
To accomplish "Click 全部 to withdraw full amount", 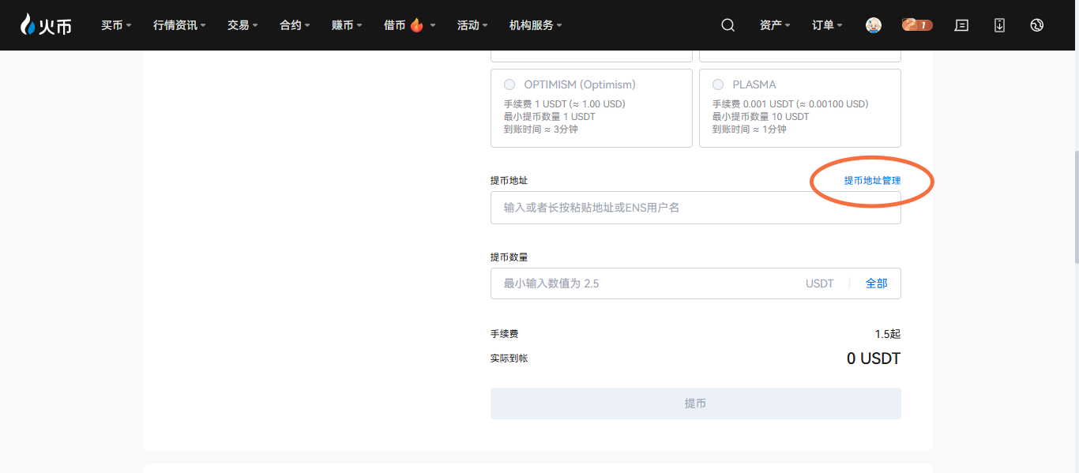I will coord(876,283).
